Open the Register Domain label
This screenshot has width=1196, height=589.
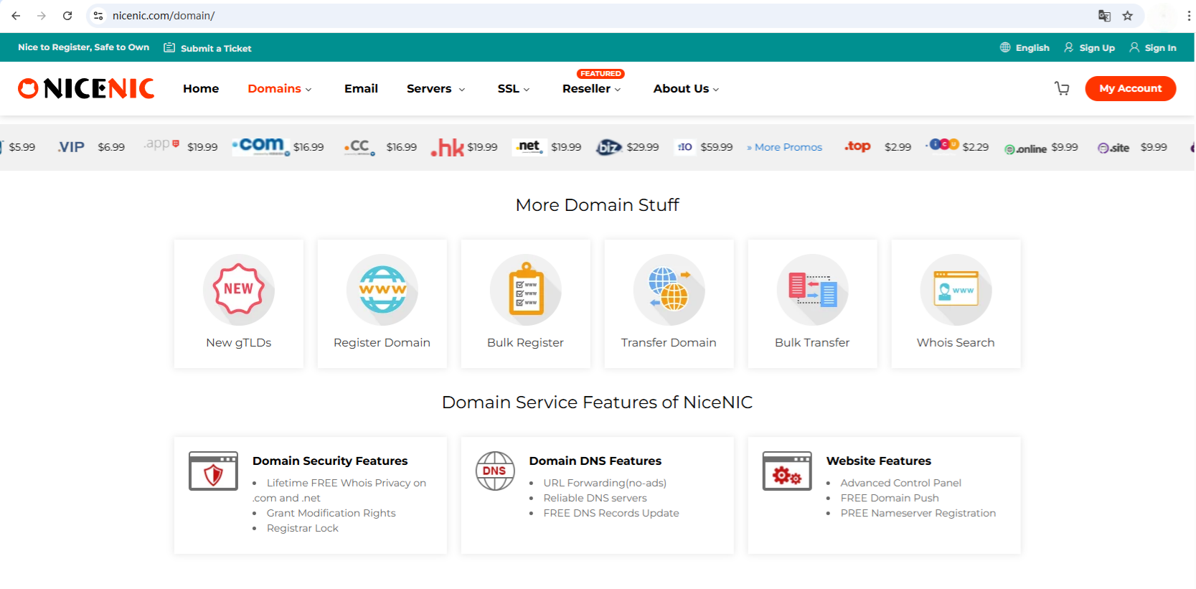coord(382,342)
